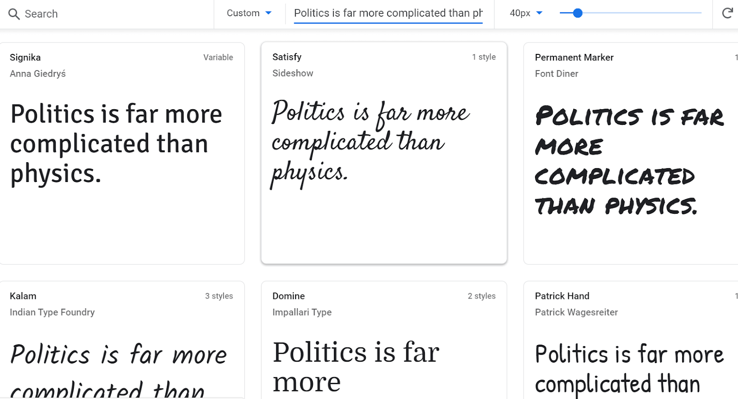This screenshot has height=399, width=738.
Task: Open the Signika font name link
Action: click(25, 57)
